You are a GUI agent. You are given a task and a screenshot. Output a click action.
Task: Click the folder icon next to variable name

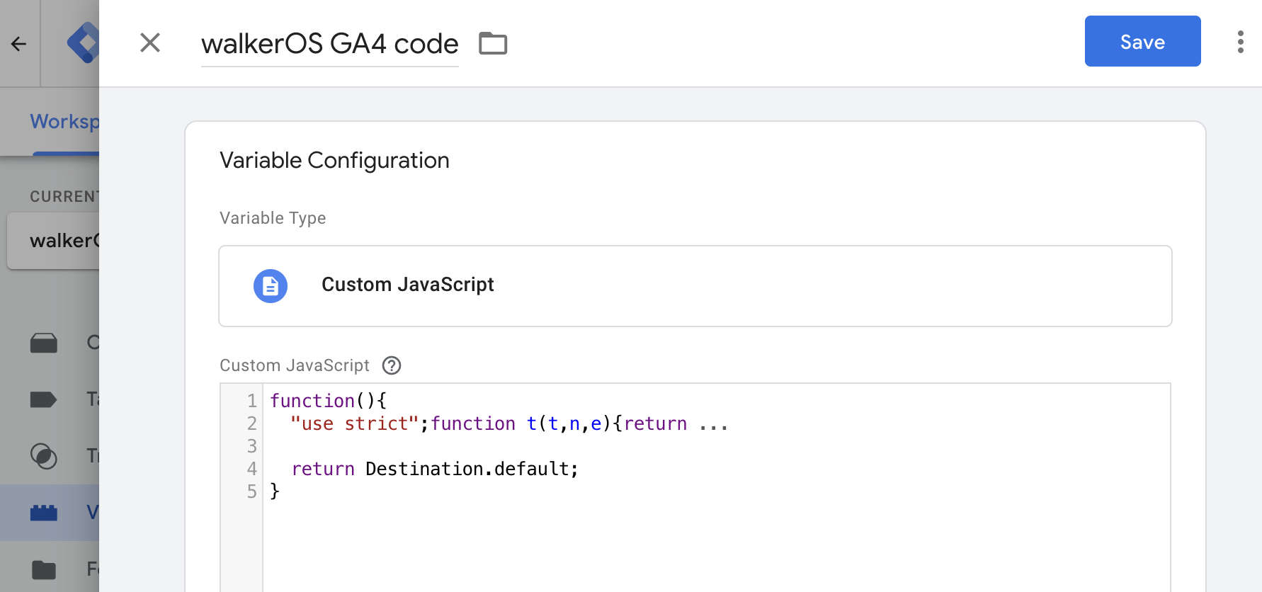[x=493, y=43]
